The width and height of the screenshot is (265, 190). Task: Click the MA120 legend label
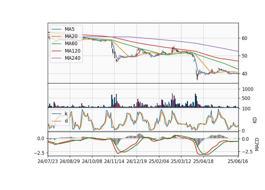(73, 51)
